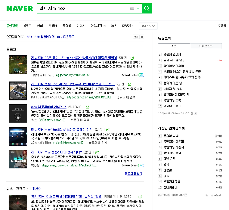Open the on-screen keyboard icon in search box
The image size is (229, 210).
(x=132, y=9)
